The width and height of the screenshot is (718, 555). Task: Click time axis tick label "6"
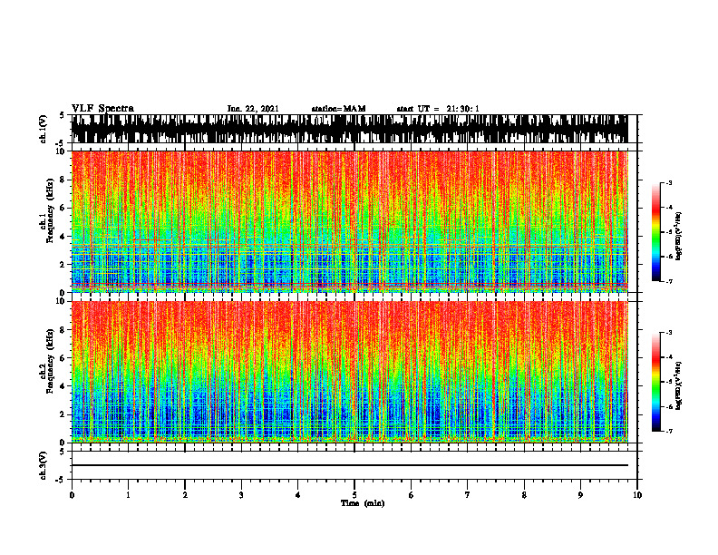[411, 495]
